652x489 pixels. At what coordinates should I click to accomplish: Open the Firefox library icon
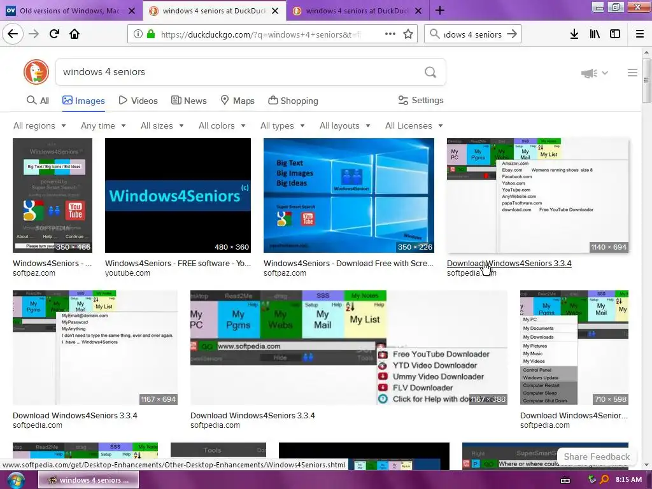[595, 34]
